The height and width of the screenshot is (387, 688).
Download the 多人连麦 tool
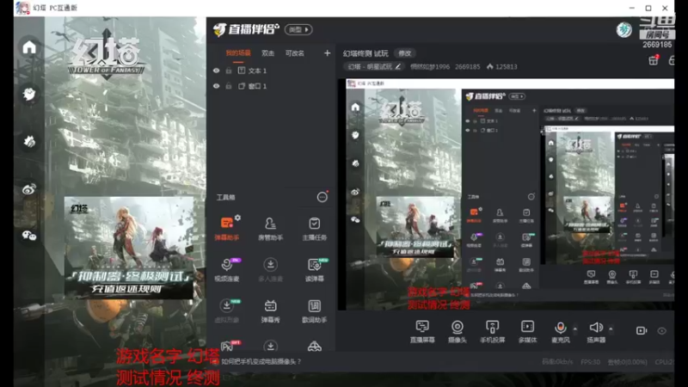(270, 269)
